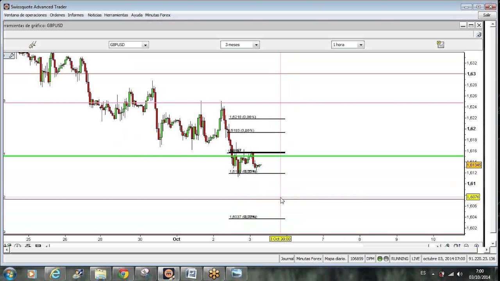Open the Noticias menu

tap(95, 15)
